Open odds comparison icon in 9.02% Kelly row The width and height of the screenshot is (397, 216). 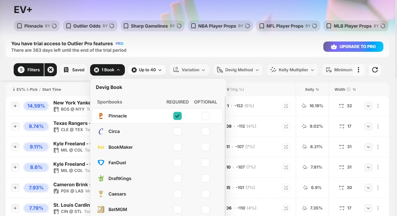point(286,126)
